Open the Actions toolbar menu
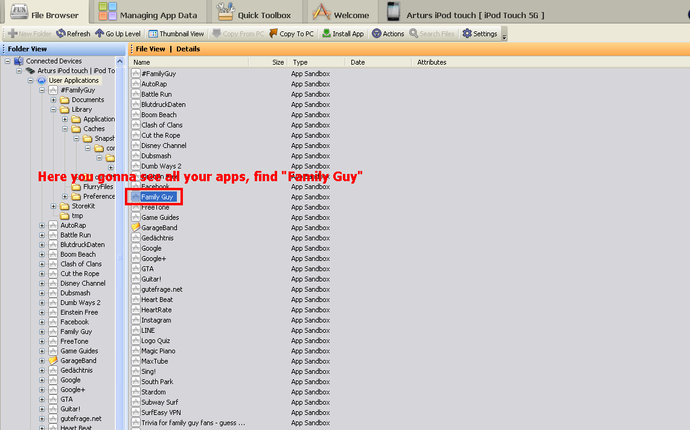Image resolution: width=690 pixels, height=430 pixels. coord(388,34)
